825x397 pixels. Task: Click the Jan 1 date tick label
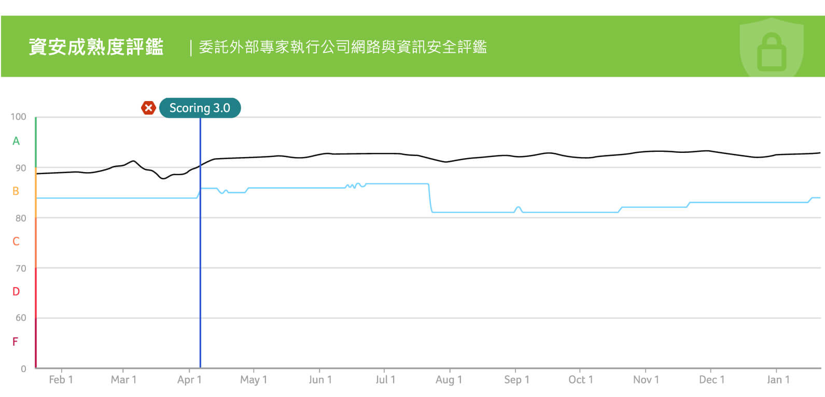click(778, 380)
